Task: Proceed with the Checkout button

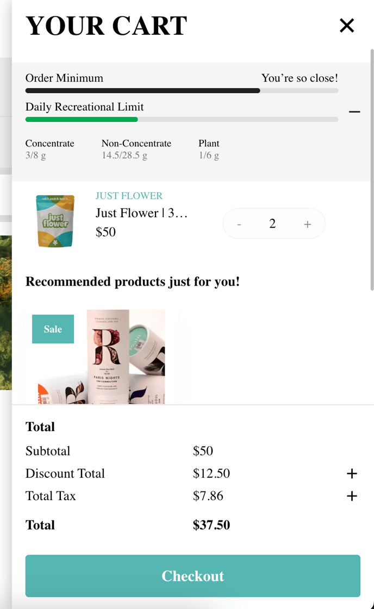Action: click(193, 576)
